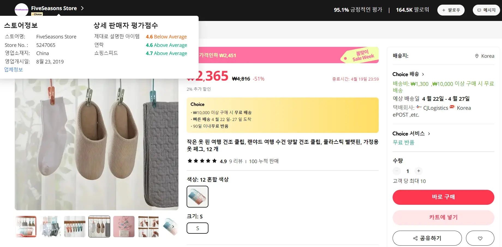Toggle the star rating display

pyautogui.click(x=202, y=161)
